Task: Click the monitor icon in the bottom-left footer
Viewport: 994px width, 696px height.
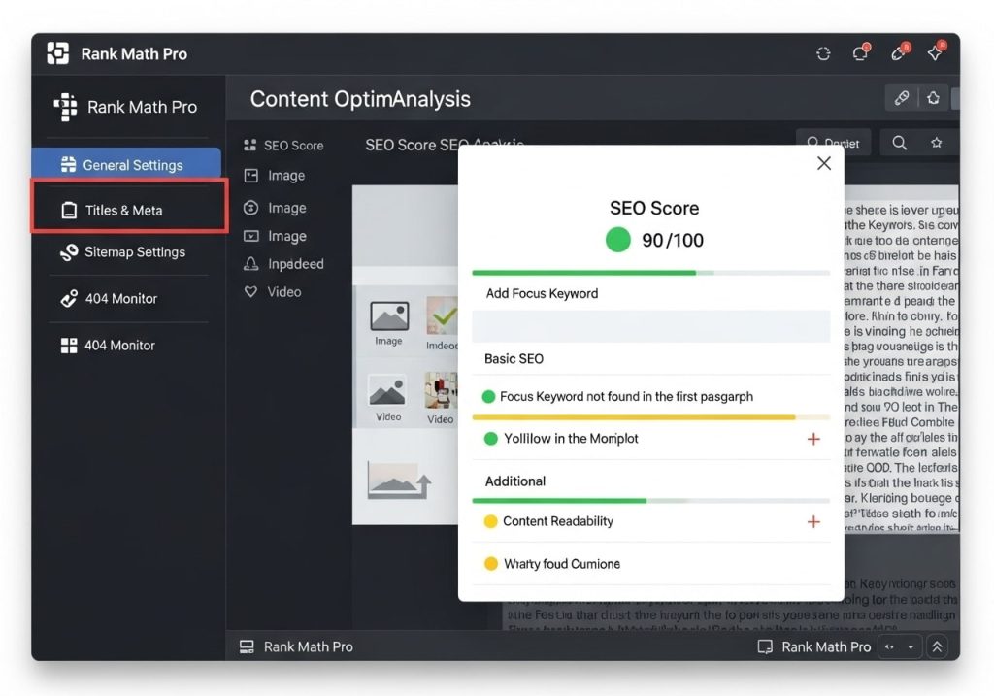Action: click(247, 646)
